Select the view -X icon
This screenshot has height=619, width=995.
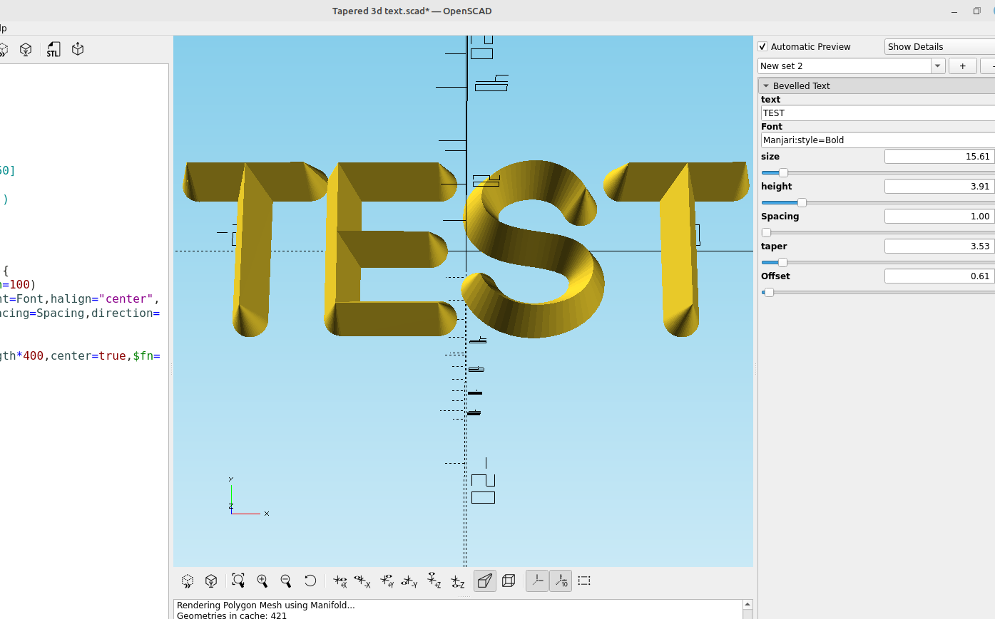click(363, 581)
